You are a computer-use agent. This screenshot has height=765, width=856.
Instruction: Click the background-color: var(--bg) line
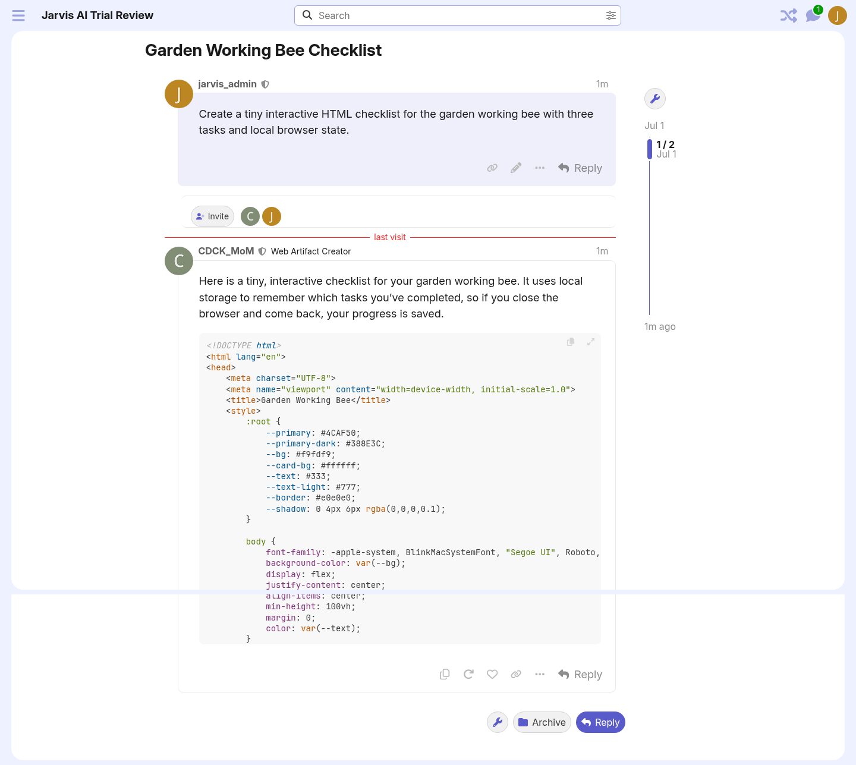coord(336,563)
